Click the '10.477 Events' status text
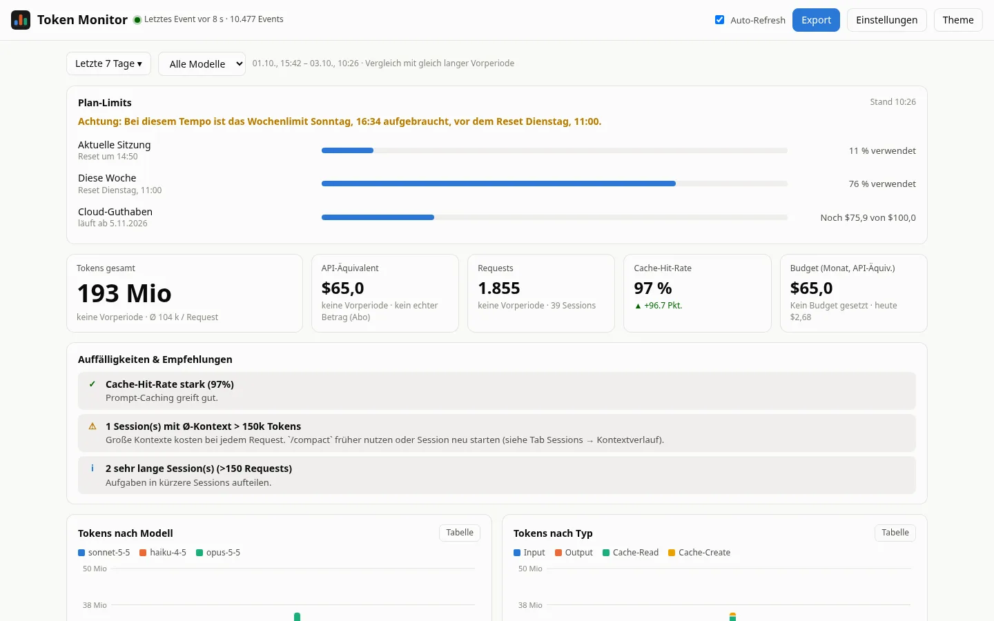The width and height of the screenshot is (994, 621). [256, 19]
